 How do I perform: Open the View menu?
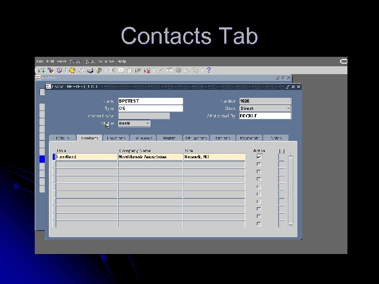pyautogui.click(x=62, y=62)
